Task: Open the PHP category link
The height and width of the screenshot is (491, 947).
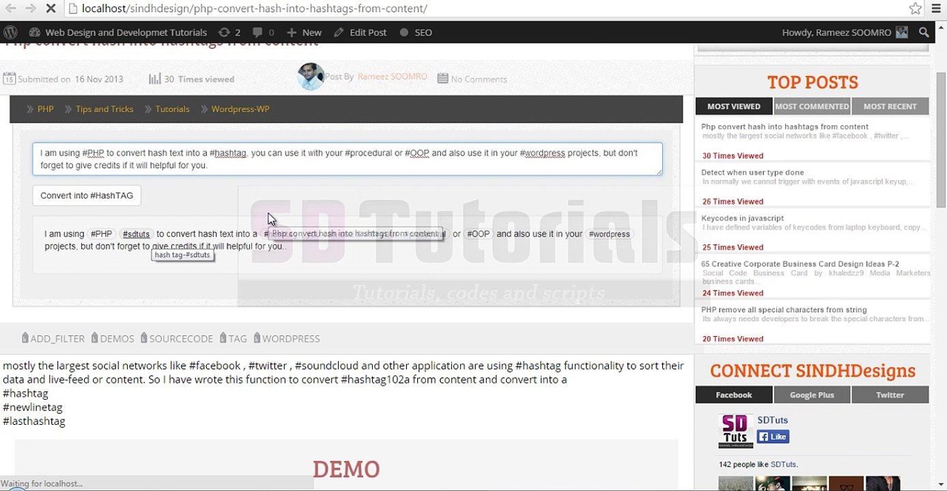Action: point(45,109)
